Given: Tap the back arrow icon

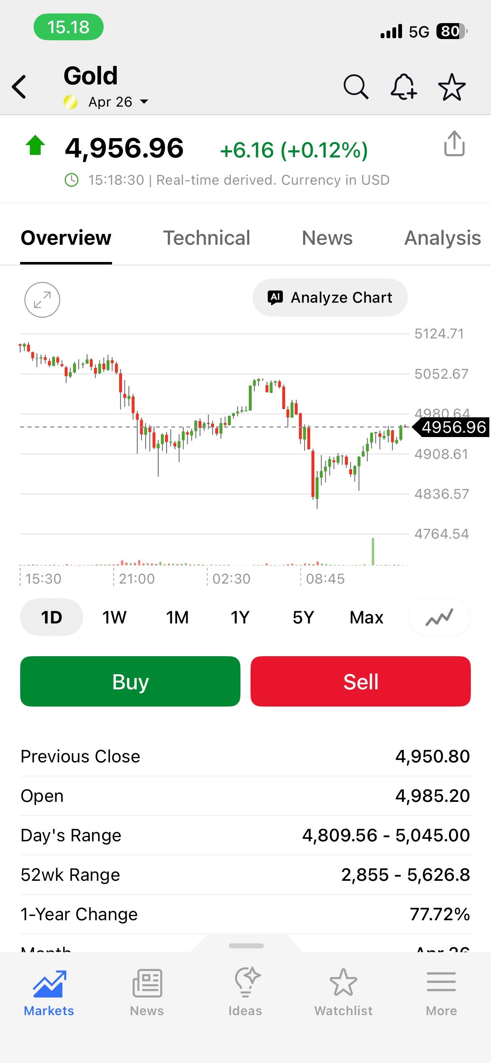Looking at the screenshot, I should click(x=19, y=87).
